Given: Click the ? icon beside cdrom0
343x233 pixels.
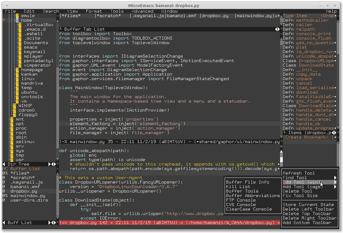Looking at the screenshot, I should (x=14, y=110).
